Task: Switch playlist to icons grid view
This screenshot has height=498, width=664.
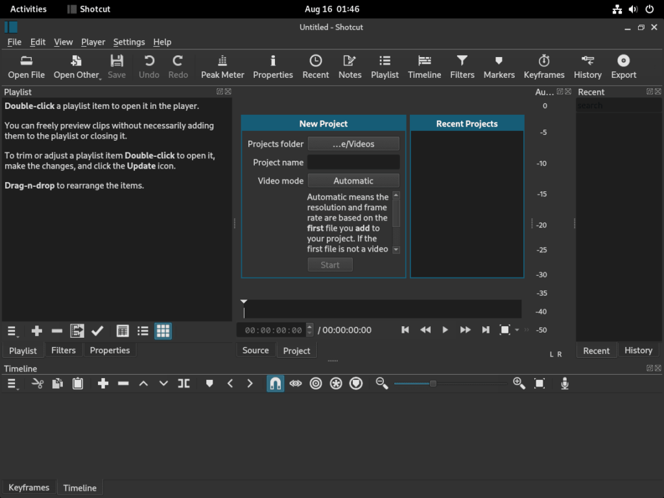Action: 163,331
